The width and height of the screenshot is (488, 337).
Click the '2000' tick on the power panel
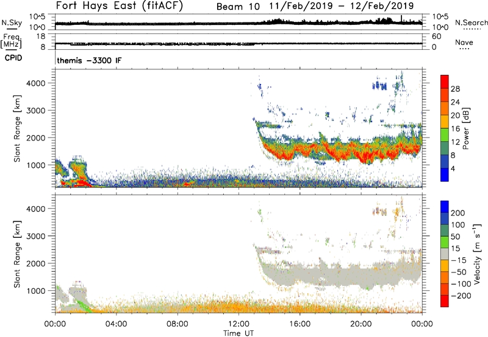[x=35, y=137]
